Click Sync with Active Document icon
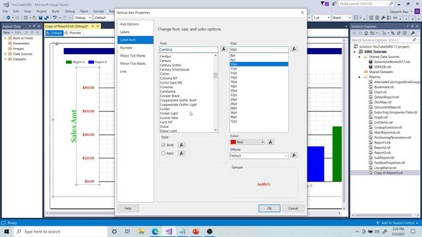 (x=393, y=34)
